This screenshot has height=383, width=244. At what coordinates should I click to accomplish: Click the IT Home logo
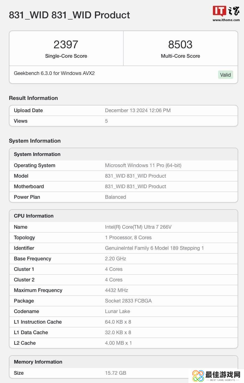click(x=226, y=11)
